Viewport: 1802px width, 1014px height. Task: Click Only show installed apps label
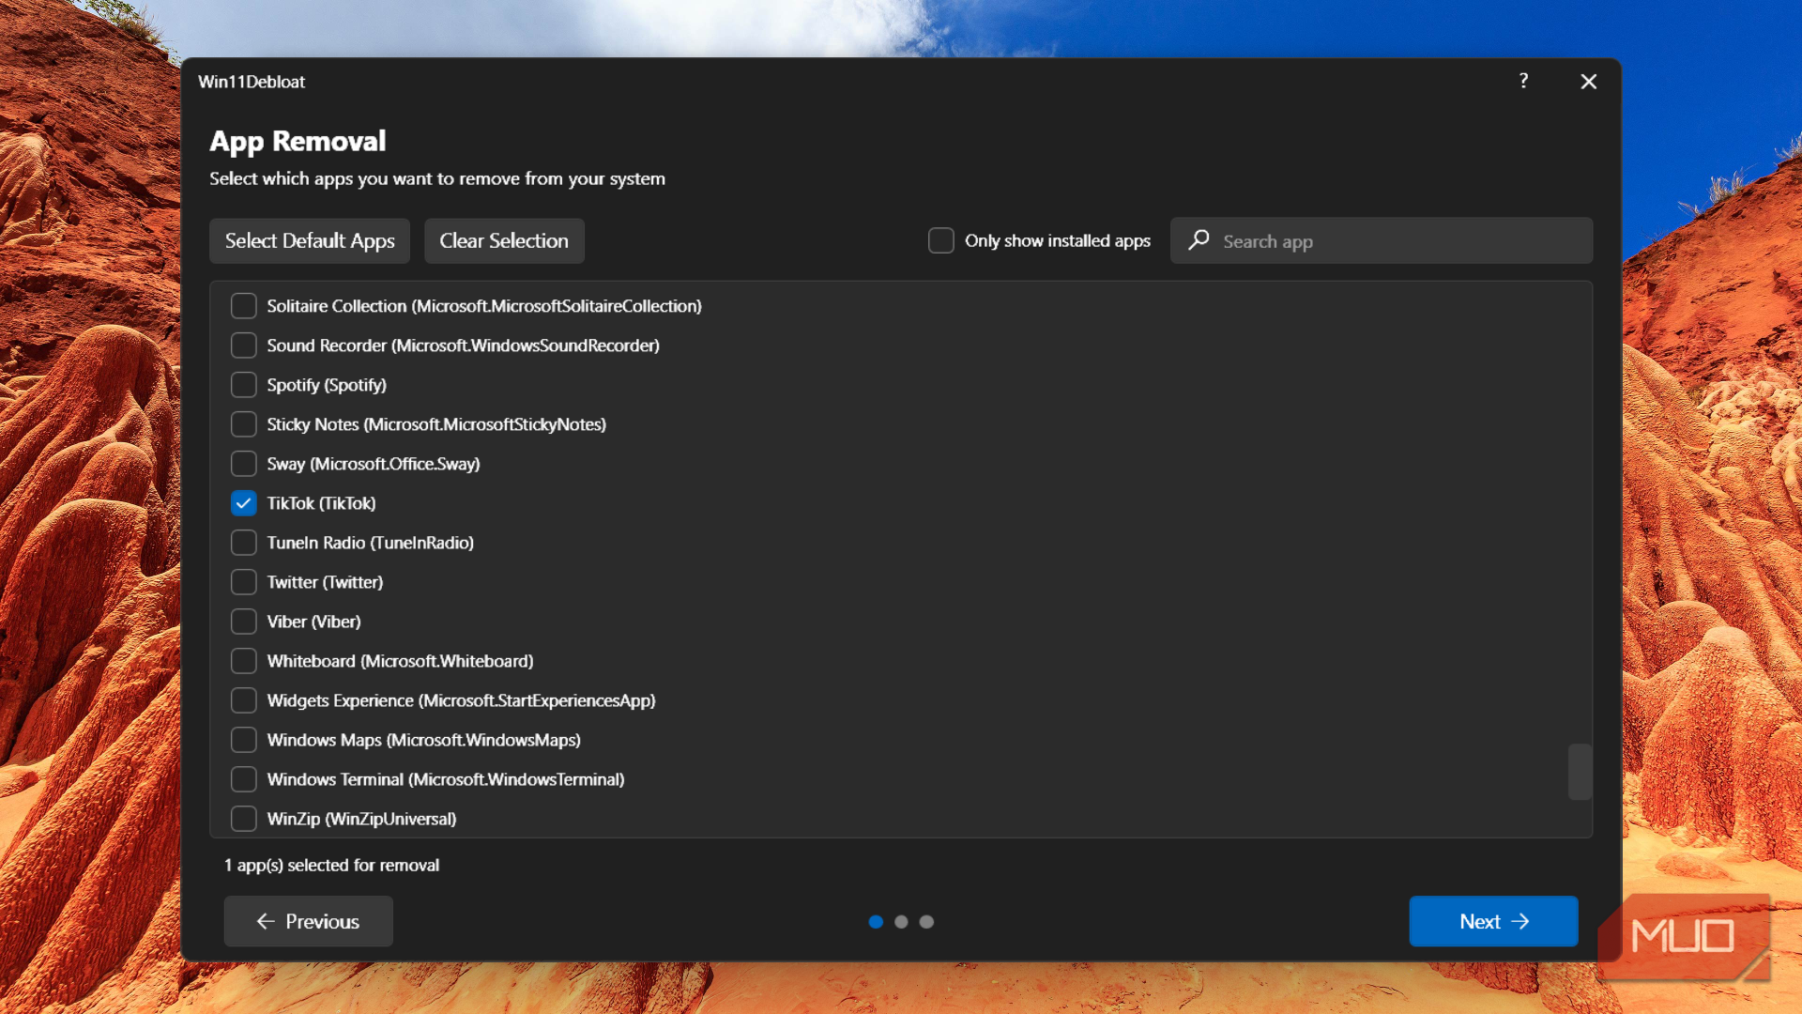point(1058,240)
